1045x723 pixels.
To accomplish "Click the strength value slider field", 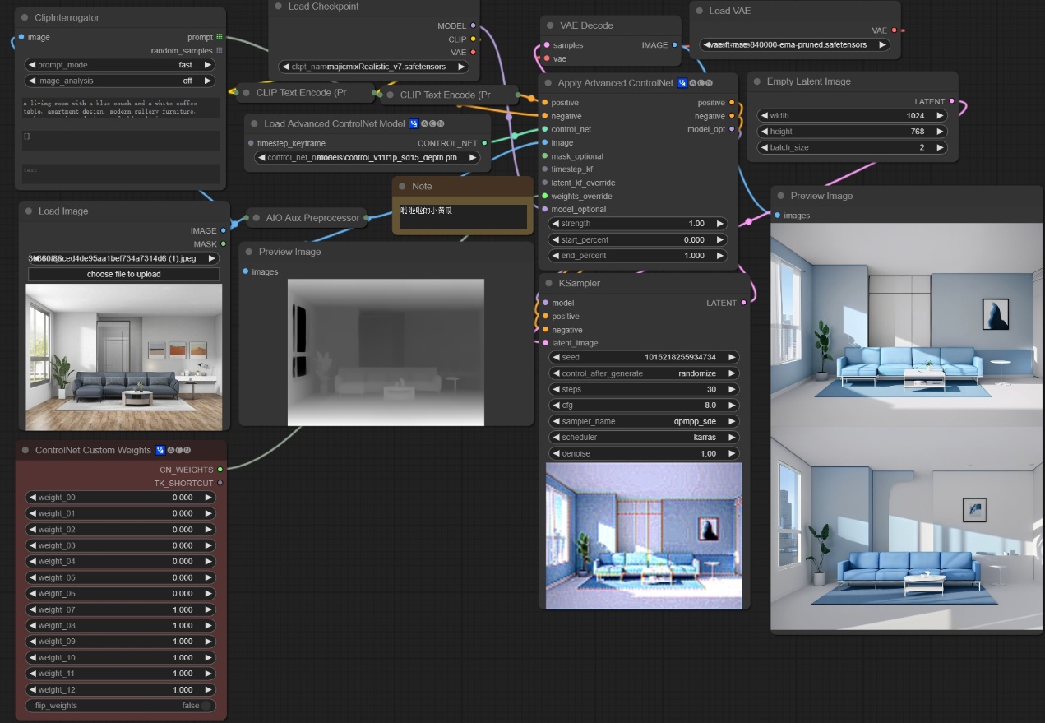I will coord(638,223).
